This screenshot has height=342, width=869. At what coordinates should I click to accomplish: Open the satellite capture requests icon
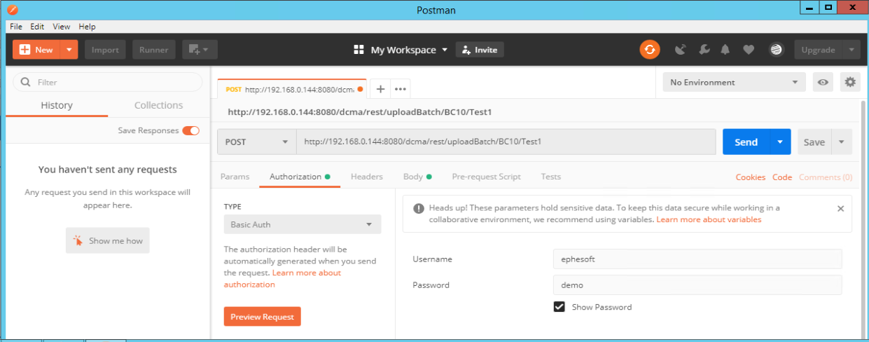[x=680, y=50]
